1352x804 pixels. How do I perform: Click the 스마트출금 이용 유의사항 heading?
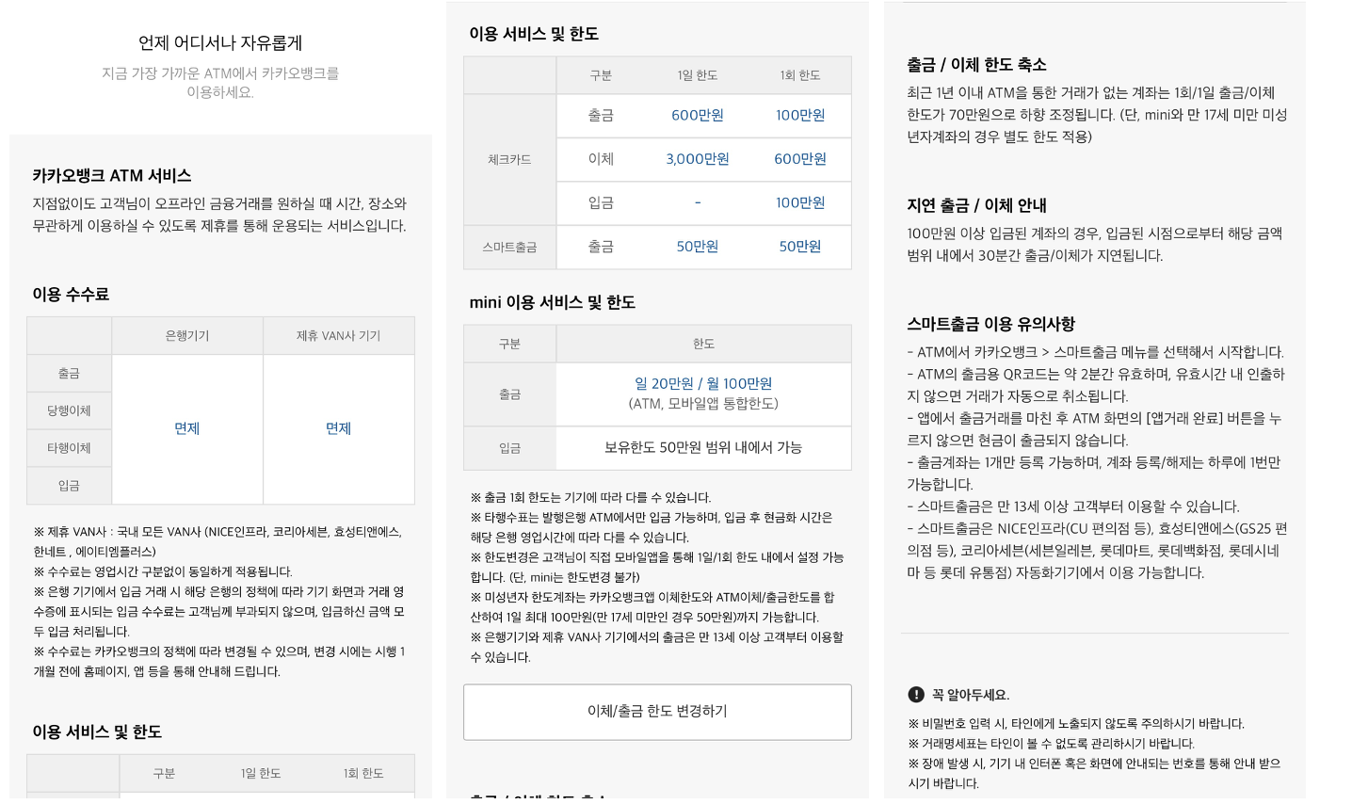coord(990,324)
